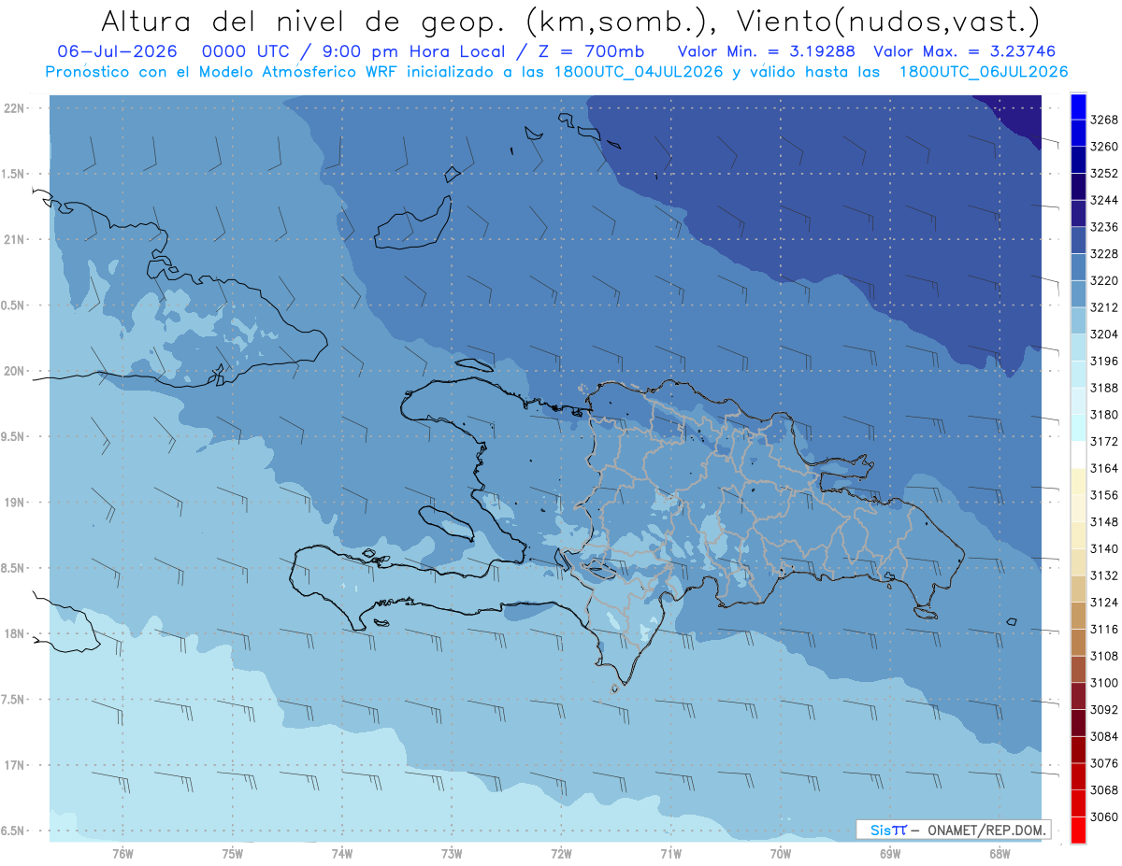This screenshot has height=866, width=1122.
Task: Click legend value '3268'
Action: (1104, 120)
